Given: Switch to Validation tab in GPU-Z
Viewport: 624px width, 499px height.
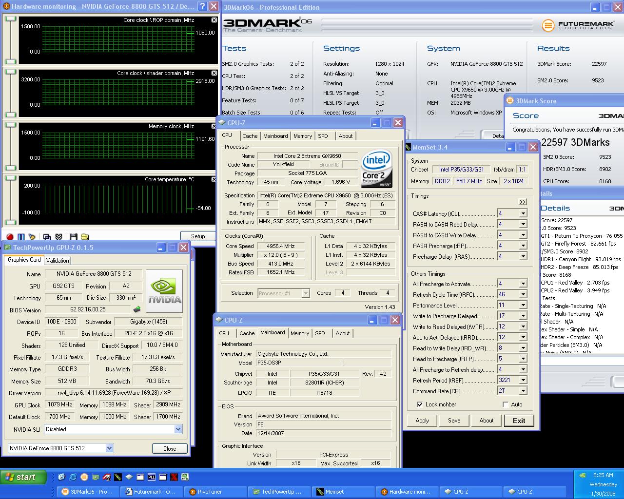Looking at the screenshot, I should (58, 261).
